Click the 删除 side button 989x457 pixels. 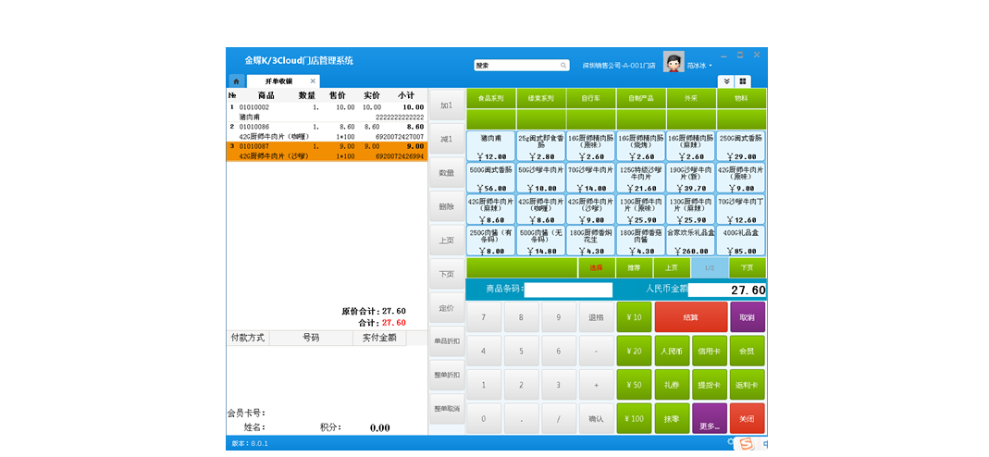pyautogui.click(x=446, y=206)
